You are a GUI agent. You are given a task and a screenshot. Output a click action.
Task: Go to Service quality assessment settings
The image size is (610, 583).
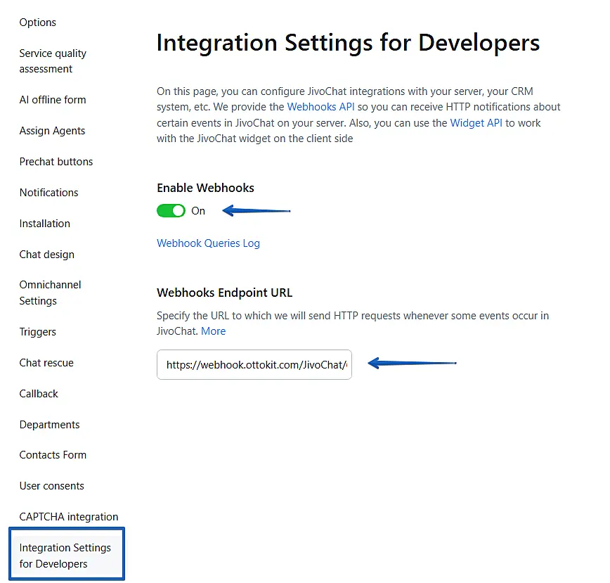(53, 61)
